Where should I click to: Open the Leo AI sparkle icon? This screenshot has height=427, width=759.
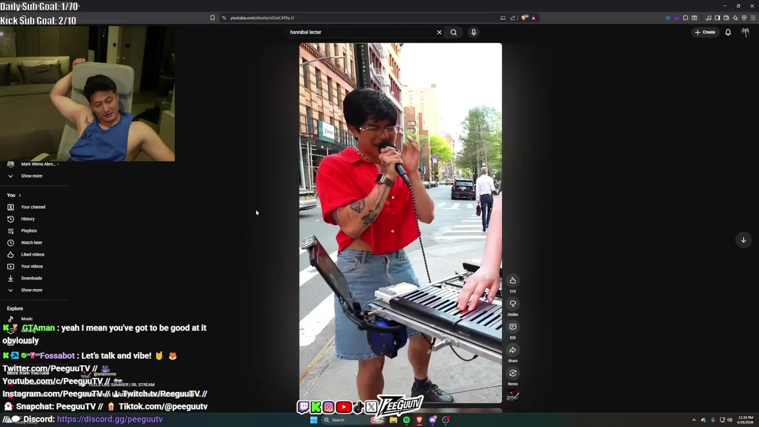pyautogui.click(x=735, y=18)
